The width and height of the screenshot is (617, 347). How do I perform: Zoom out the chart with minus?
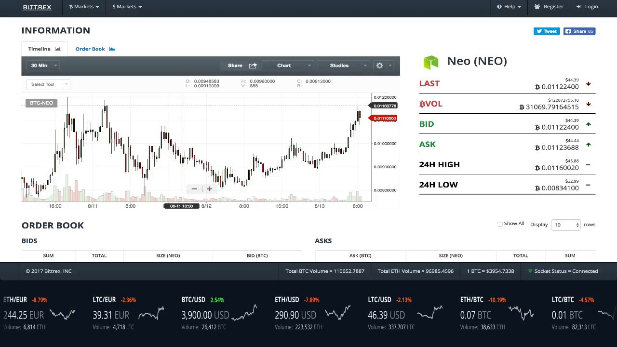point(194,189)
